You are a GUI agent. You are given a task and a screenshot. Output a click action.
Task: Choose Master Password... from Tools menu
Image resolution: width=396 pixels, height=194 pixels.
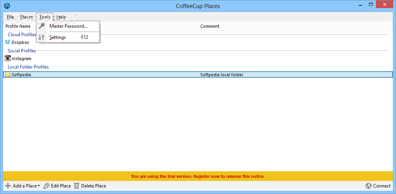pyautogui.click(x=68, y=26)
